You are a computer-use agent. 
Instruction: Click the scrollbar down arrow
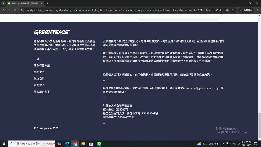pos(259,139)
